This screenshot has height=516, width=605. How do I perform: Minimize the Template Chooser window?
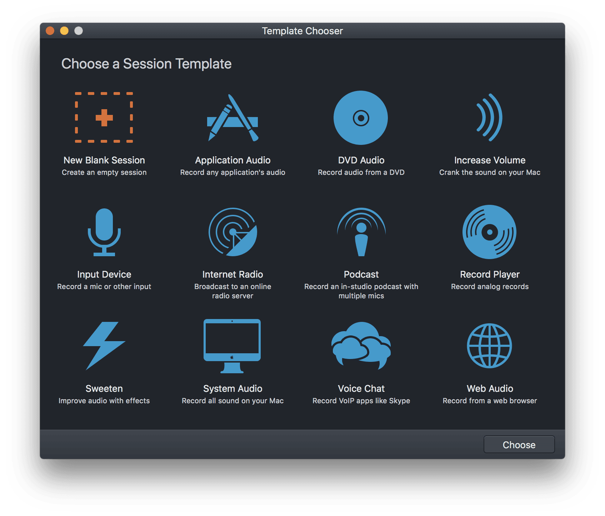pyautogui.click(x=64, y=31)
